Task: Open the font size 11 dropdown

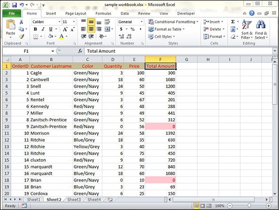Action: coord(74,22)
